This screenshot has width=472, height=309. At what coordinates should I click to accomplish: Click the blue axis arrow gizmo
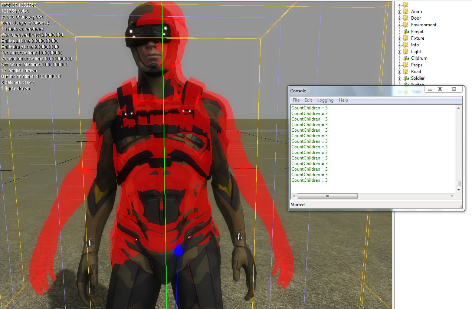(178, 250)
